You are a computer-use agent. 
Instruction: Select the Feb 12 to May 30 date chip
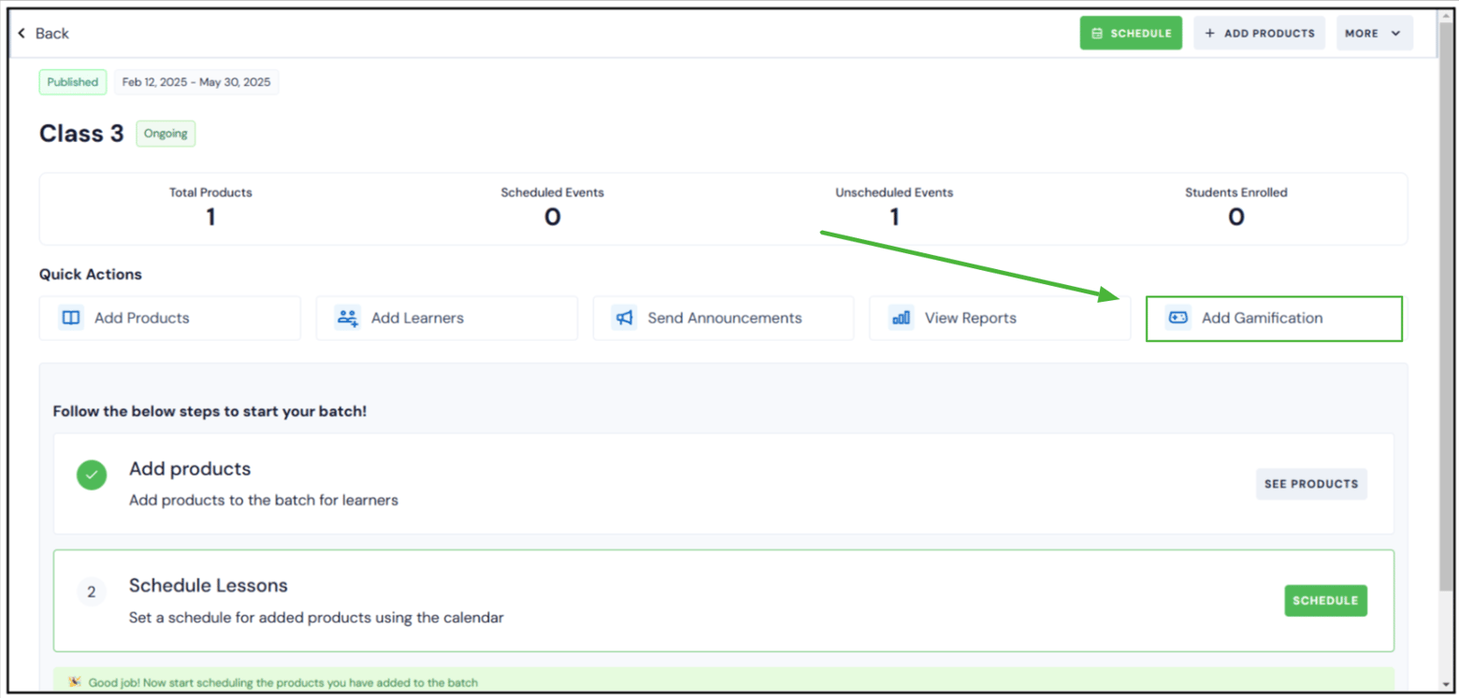(196, 81)
